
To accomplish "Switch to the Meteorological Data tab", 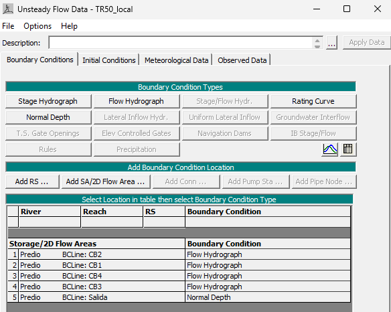I will (176, 60).
